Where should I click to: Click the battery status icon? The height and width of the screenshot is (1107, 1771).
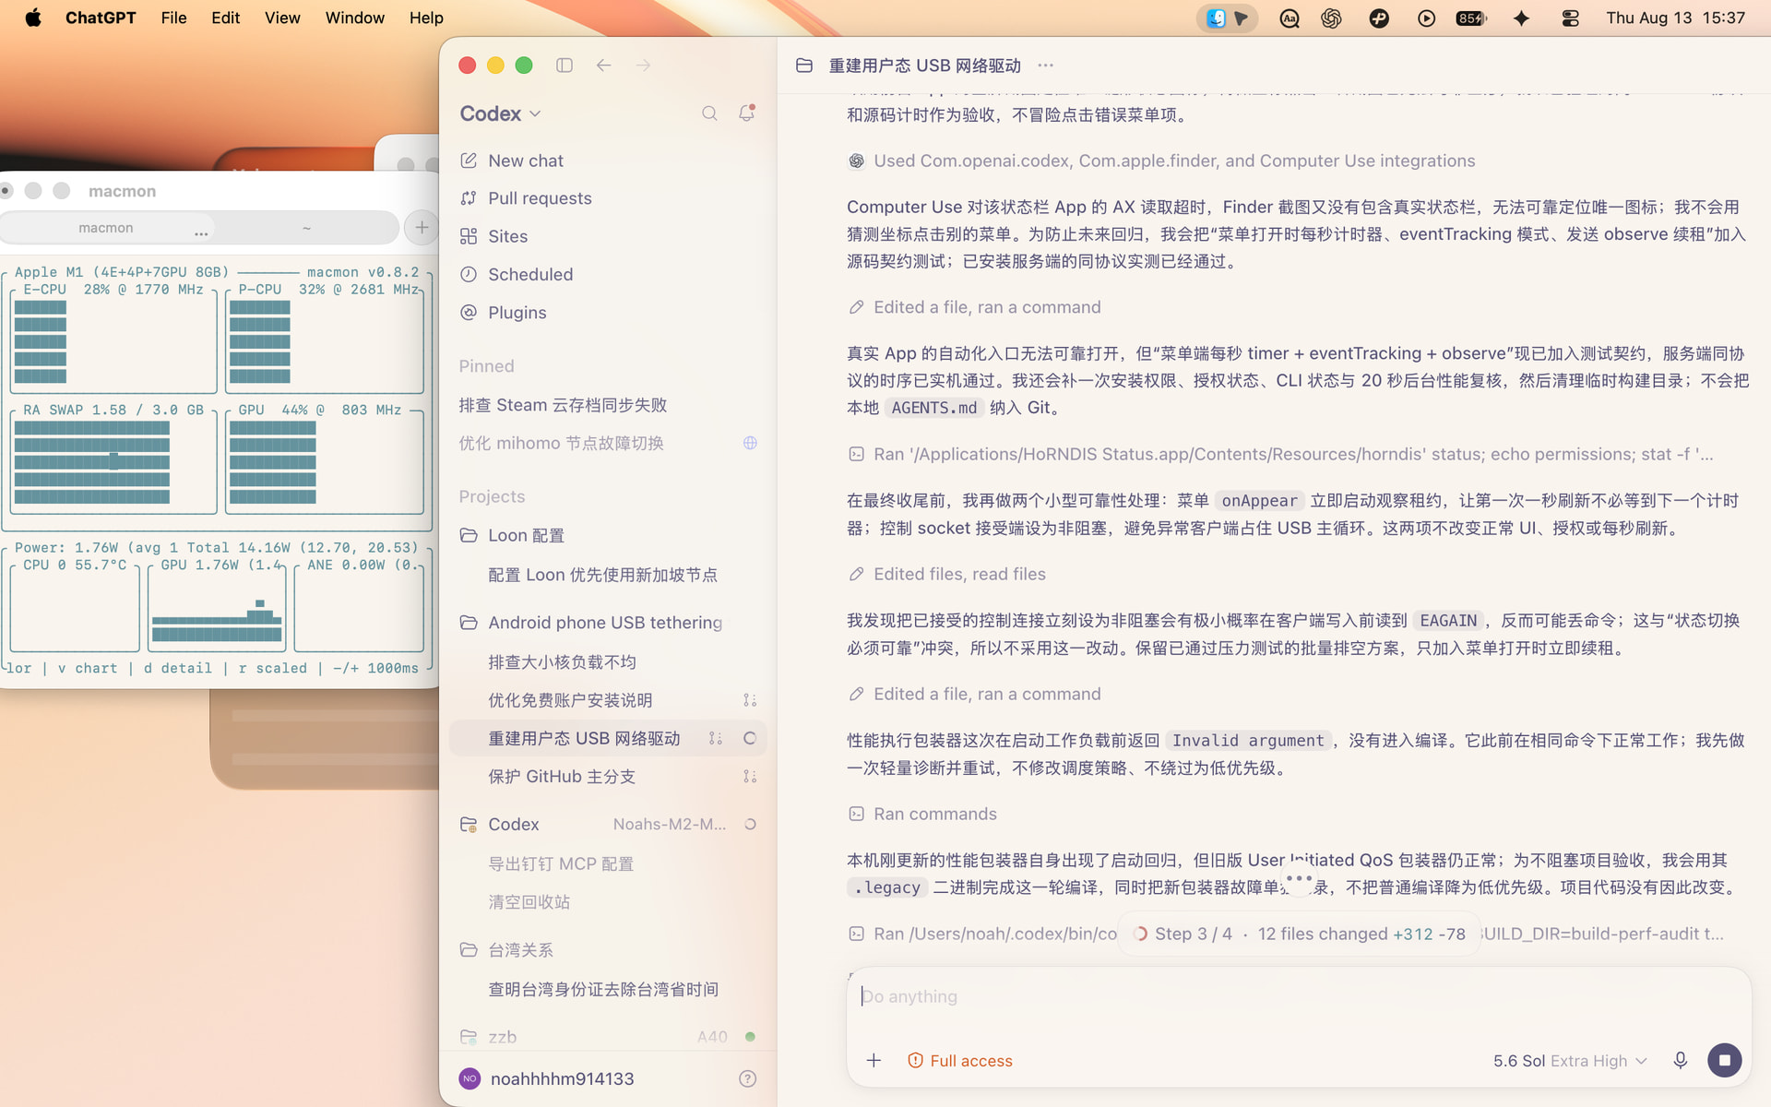coord(1471,18)
